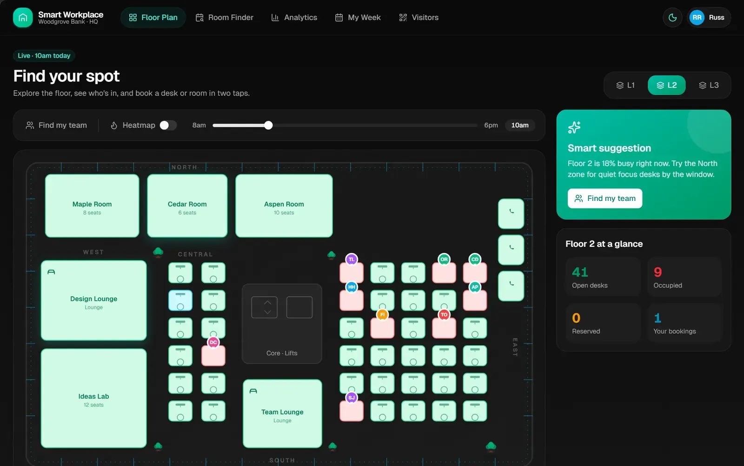Image resolution: width=744 pixels, height=466 pixels.
Task: Open the Visitors tab
Action: (418, 18)
